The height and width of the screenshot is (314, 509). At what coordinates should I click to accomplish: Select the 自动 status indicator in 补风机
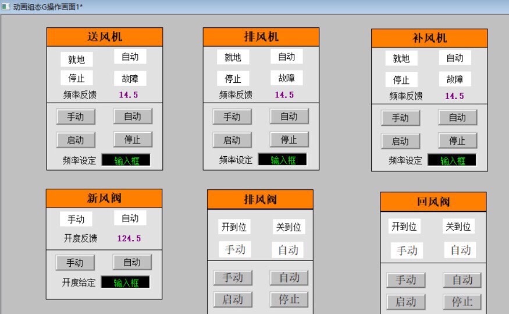tap(455, 58)
